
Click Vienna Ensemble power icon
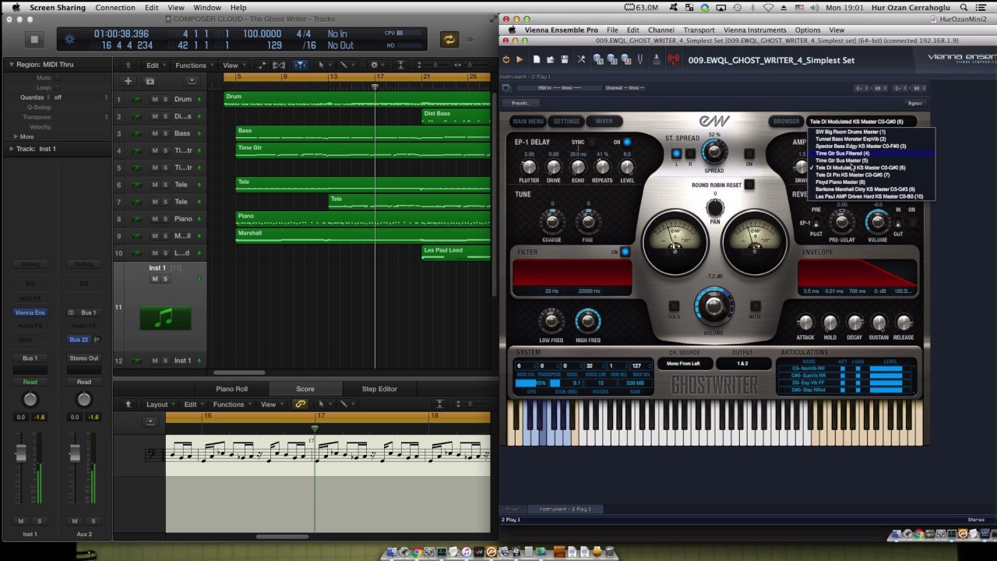pyautogui.click(x=506, y=59)
